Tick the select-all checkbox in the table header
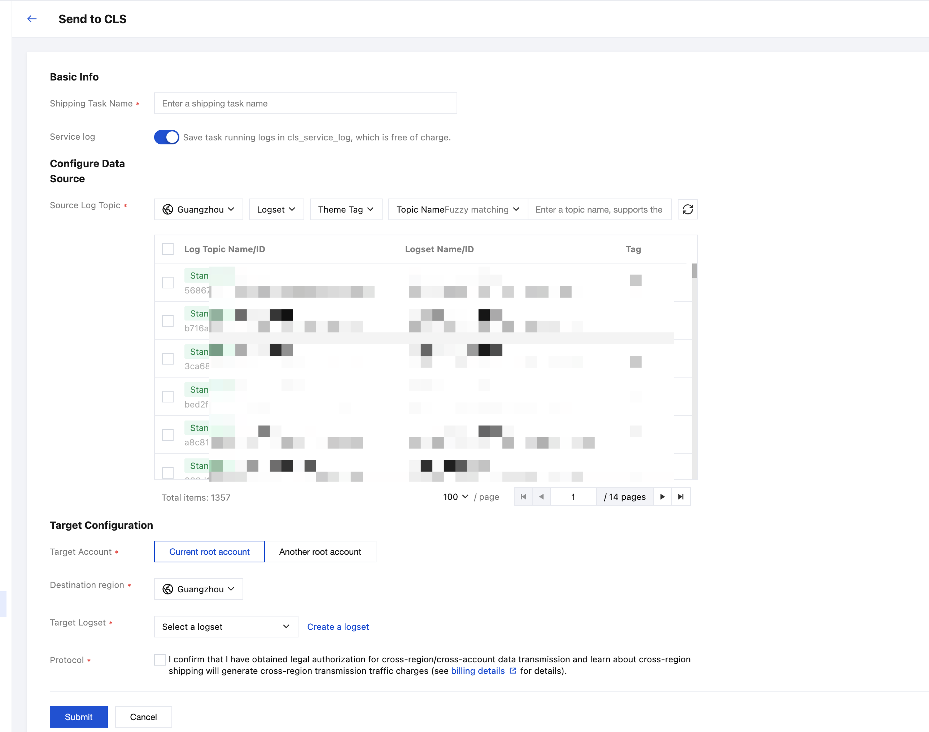The height and width of the screenshot is (732, 929). (167, 249)
